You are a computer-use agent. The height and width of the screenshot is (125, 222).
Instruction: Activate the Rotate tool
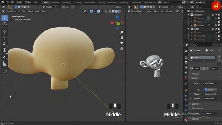[x=5, y=38]
